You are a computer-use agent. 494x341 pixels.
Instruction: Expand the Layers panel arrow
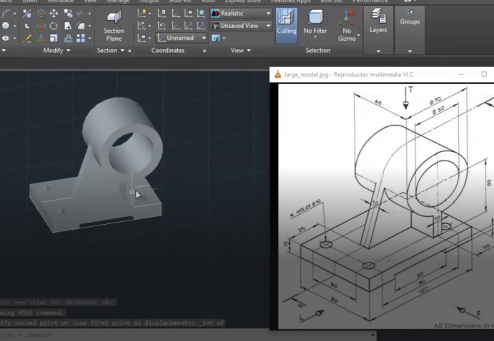coord(378,51)
